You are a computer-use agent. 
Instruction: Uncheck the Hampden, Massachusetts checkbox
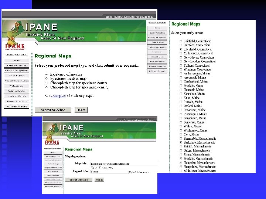point(181,163)
